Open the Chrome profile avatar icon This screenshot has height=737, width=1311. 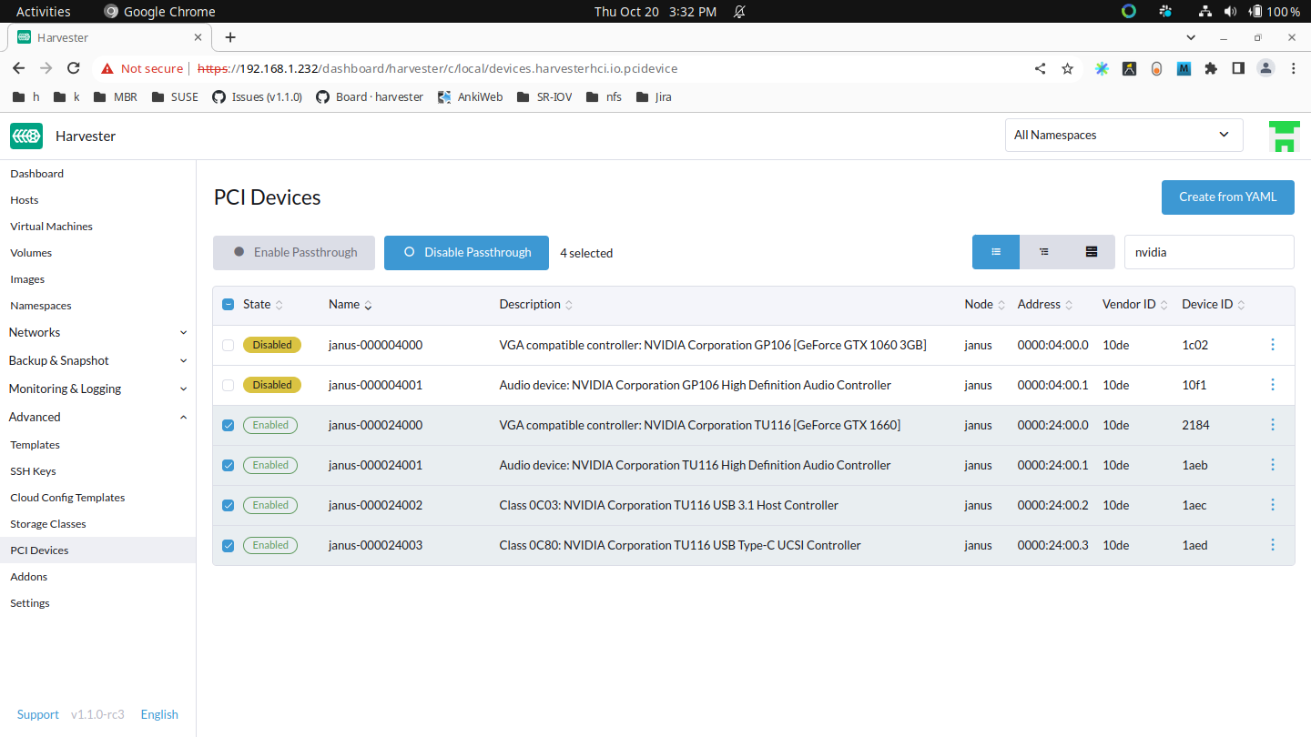click(1265, 68)
